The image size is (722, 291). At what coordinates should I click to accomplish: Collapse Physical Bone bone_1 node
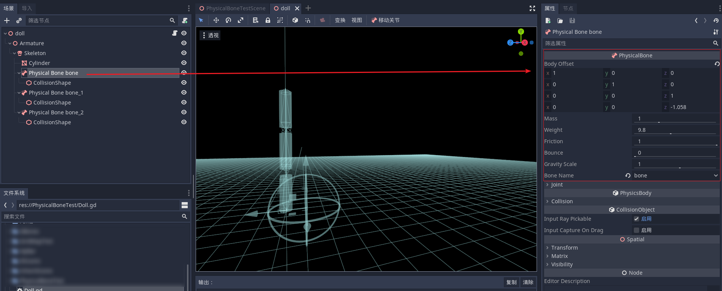(x=19, y=93)
